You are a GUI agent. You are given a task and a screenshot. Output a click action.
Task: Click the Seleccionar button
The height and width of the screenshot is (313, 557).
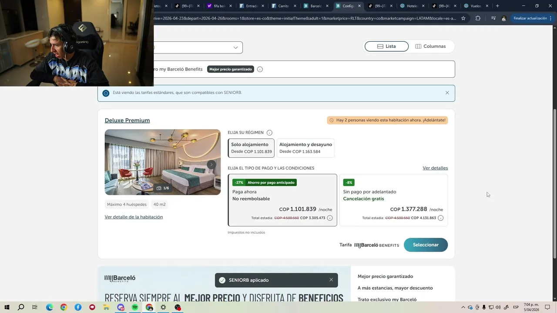coord(426,245)
